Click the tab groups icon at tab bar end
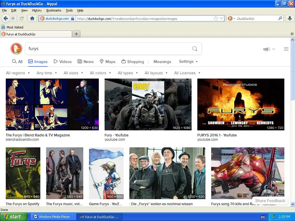Screen dimensions: 295x221 coord(292,34)
